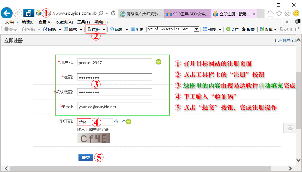The height and width of the screenshot is (172, 302).
Task: Expand the 发帖 dropdown arrow
Action: pos(39,29)
